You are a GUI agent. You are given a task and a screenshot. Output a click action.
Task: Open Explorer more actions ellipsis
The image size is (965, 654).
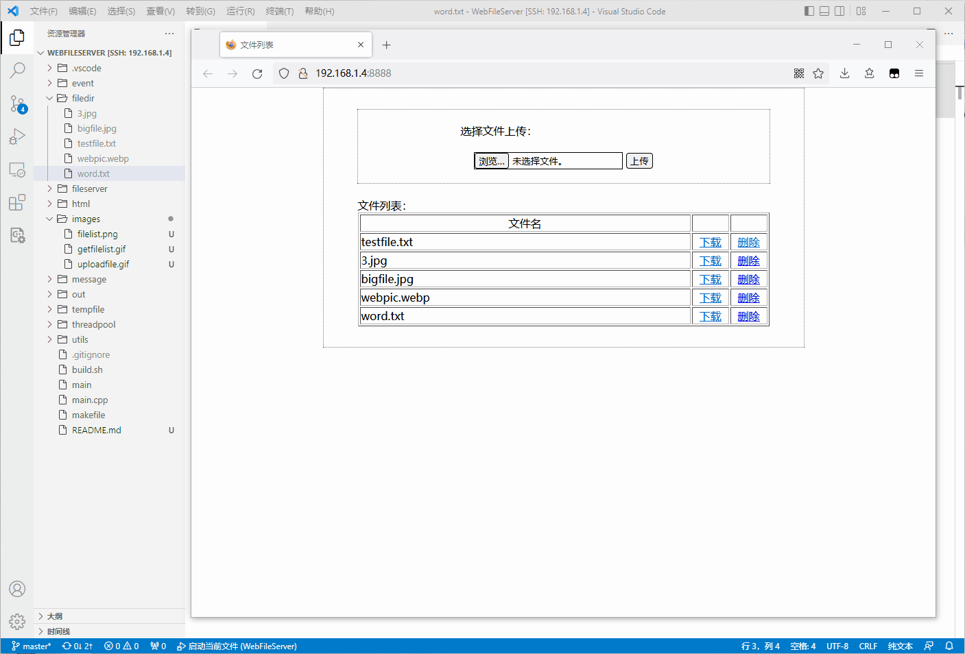click(x=169, y=34)
